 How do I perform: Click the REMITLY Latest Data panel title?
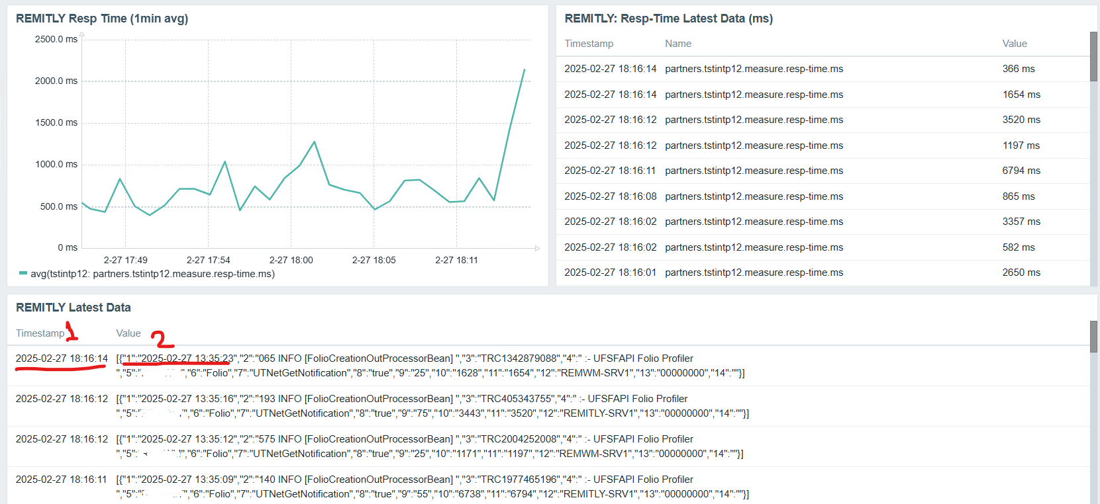pyautogui.click(x=74, y=308)
